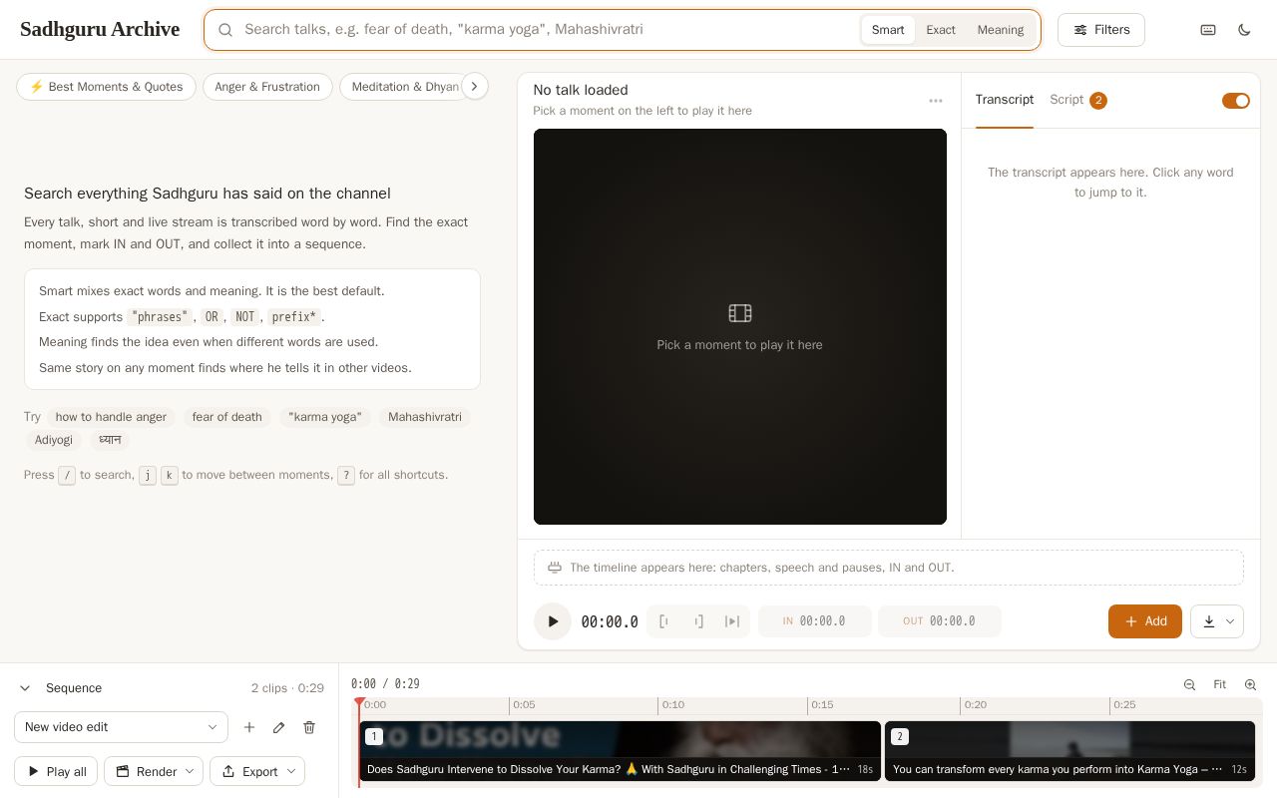
Task: Click the '2 clips · 0:29' summary text
Action: (287, 688)
